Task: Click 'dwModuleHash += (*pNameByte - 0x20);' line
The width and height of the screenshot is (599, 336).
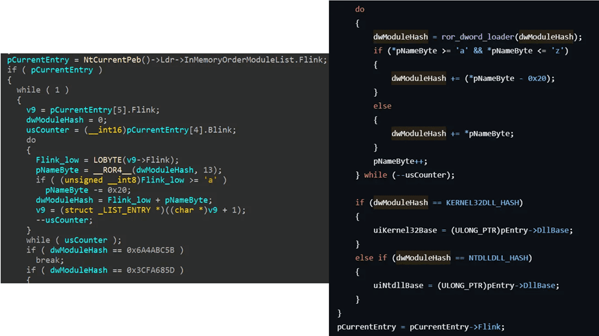Action: pos(473,78)
